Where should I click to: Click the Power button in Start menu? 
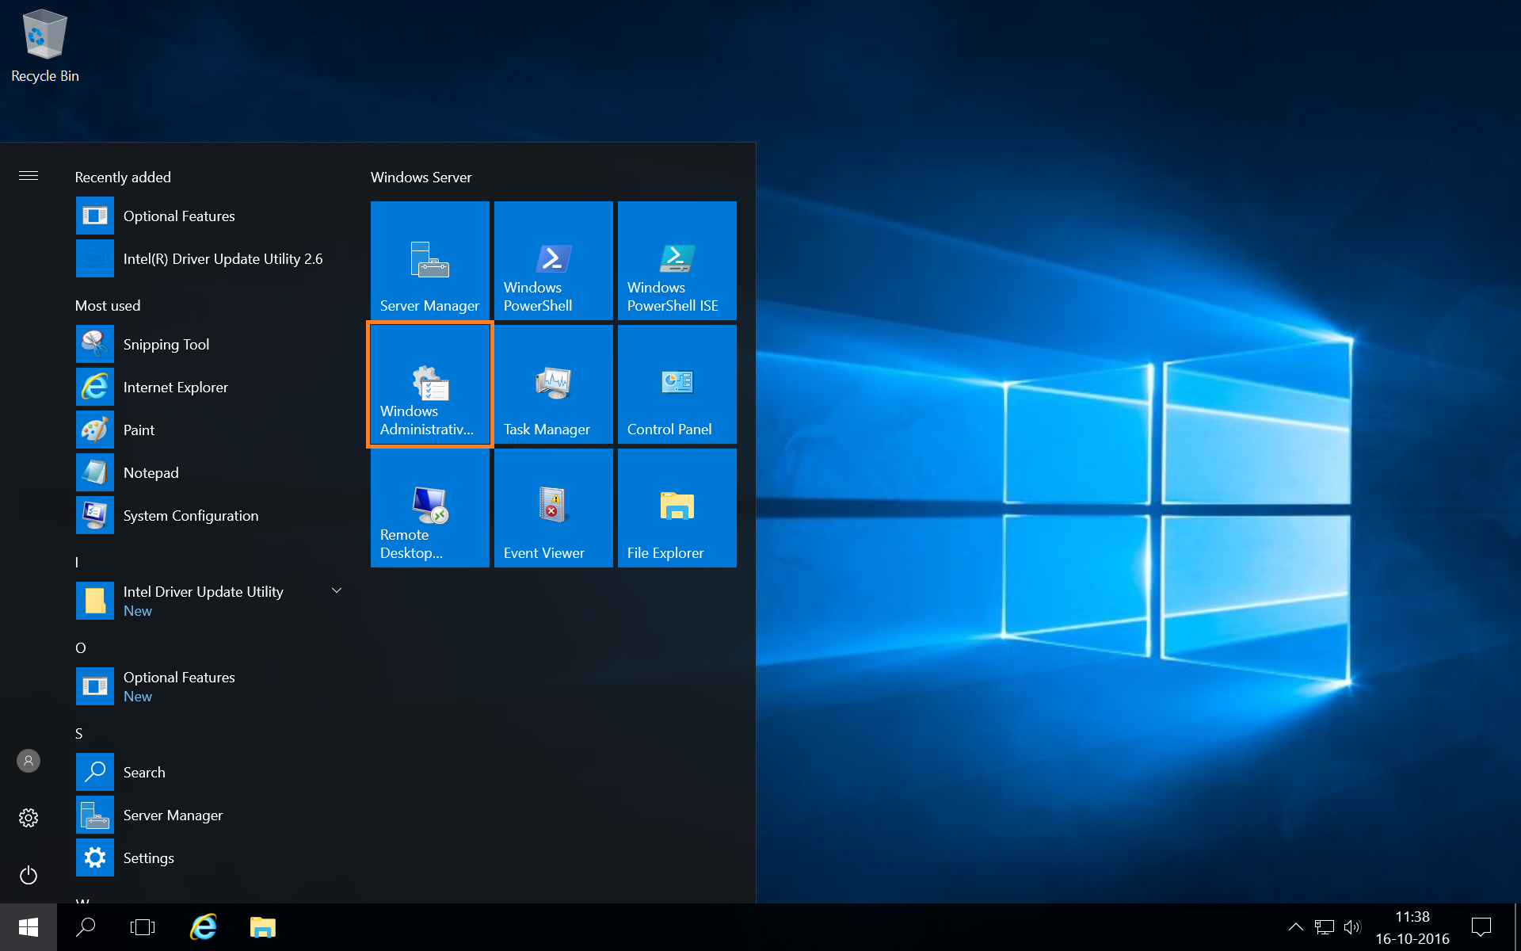click(29, 875)
